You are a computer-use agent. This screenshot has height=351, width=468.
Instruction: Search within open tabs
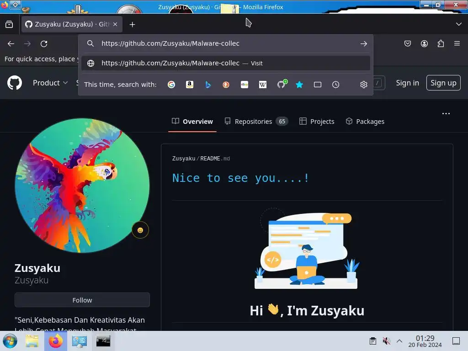(318, 85)
